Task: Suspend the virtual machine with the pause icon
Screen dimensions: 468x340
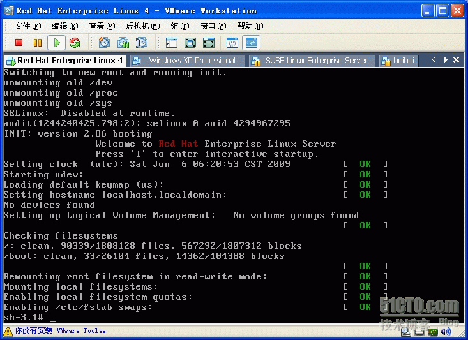Action: click(38, 43)
